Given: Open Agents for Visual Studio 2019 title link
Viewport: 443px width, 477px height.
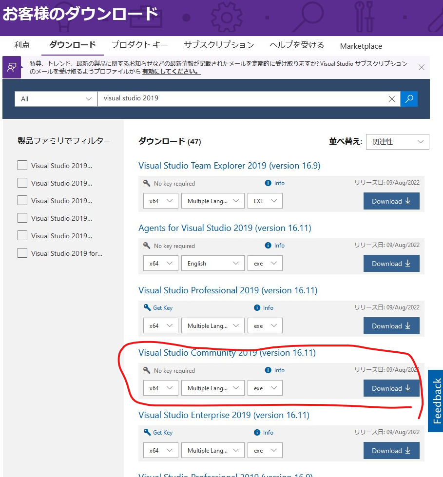Looking at the screenshot, I should (225, 228).
